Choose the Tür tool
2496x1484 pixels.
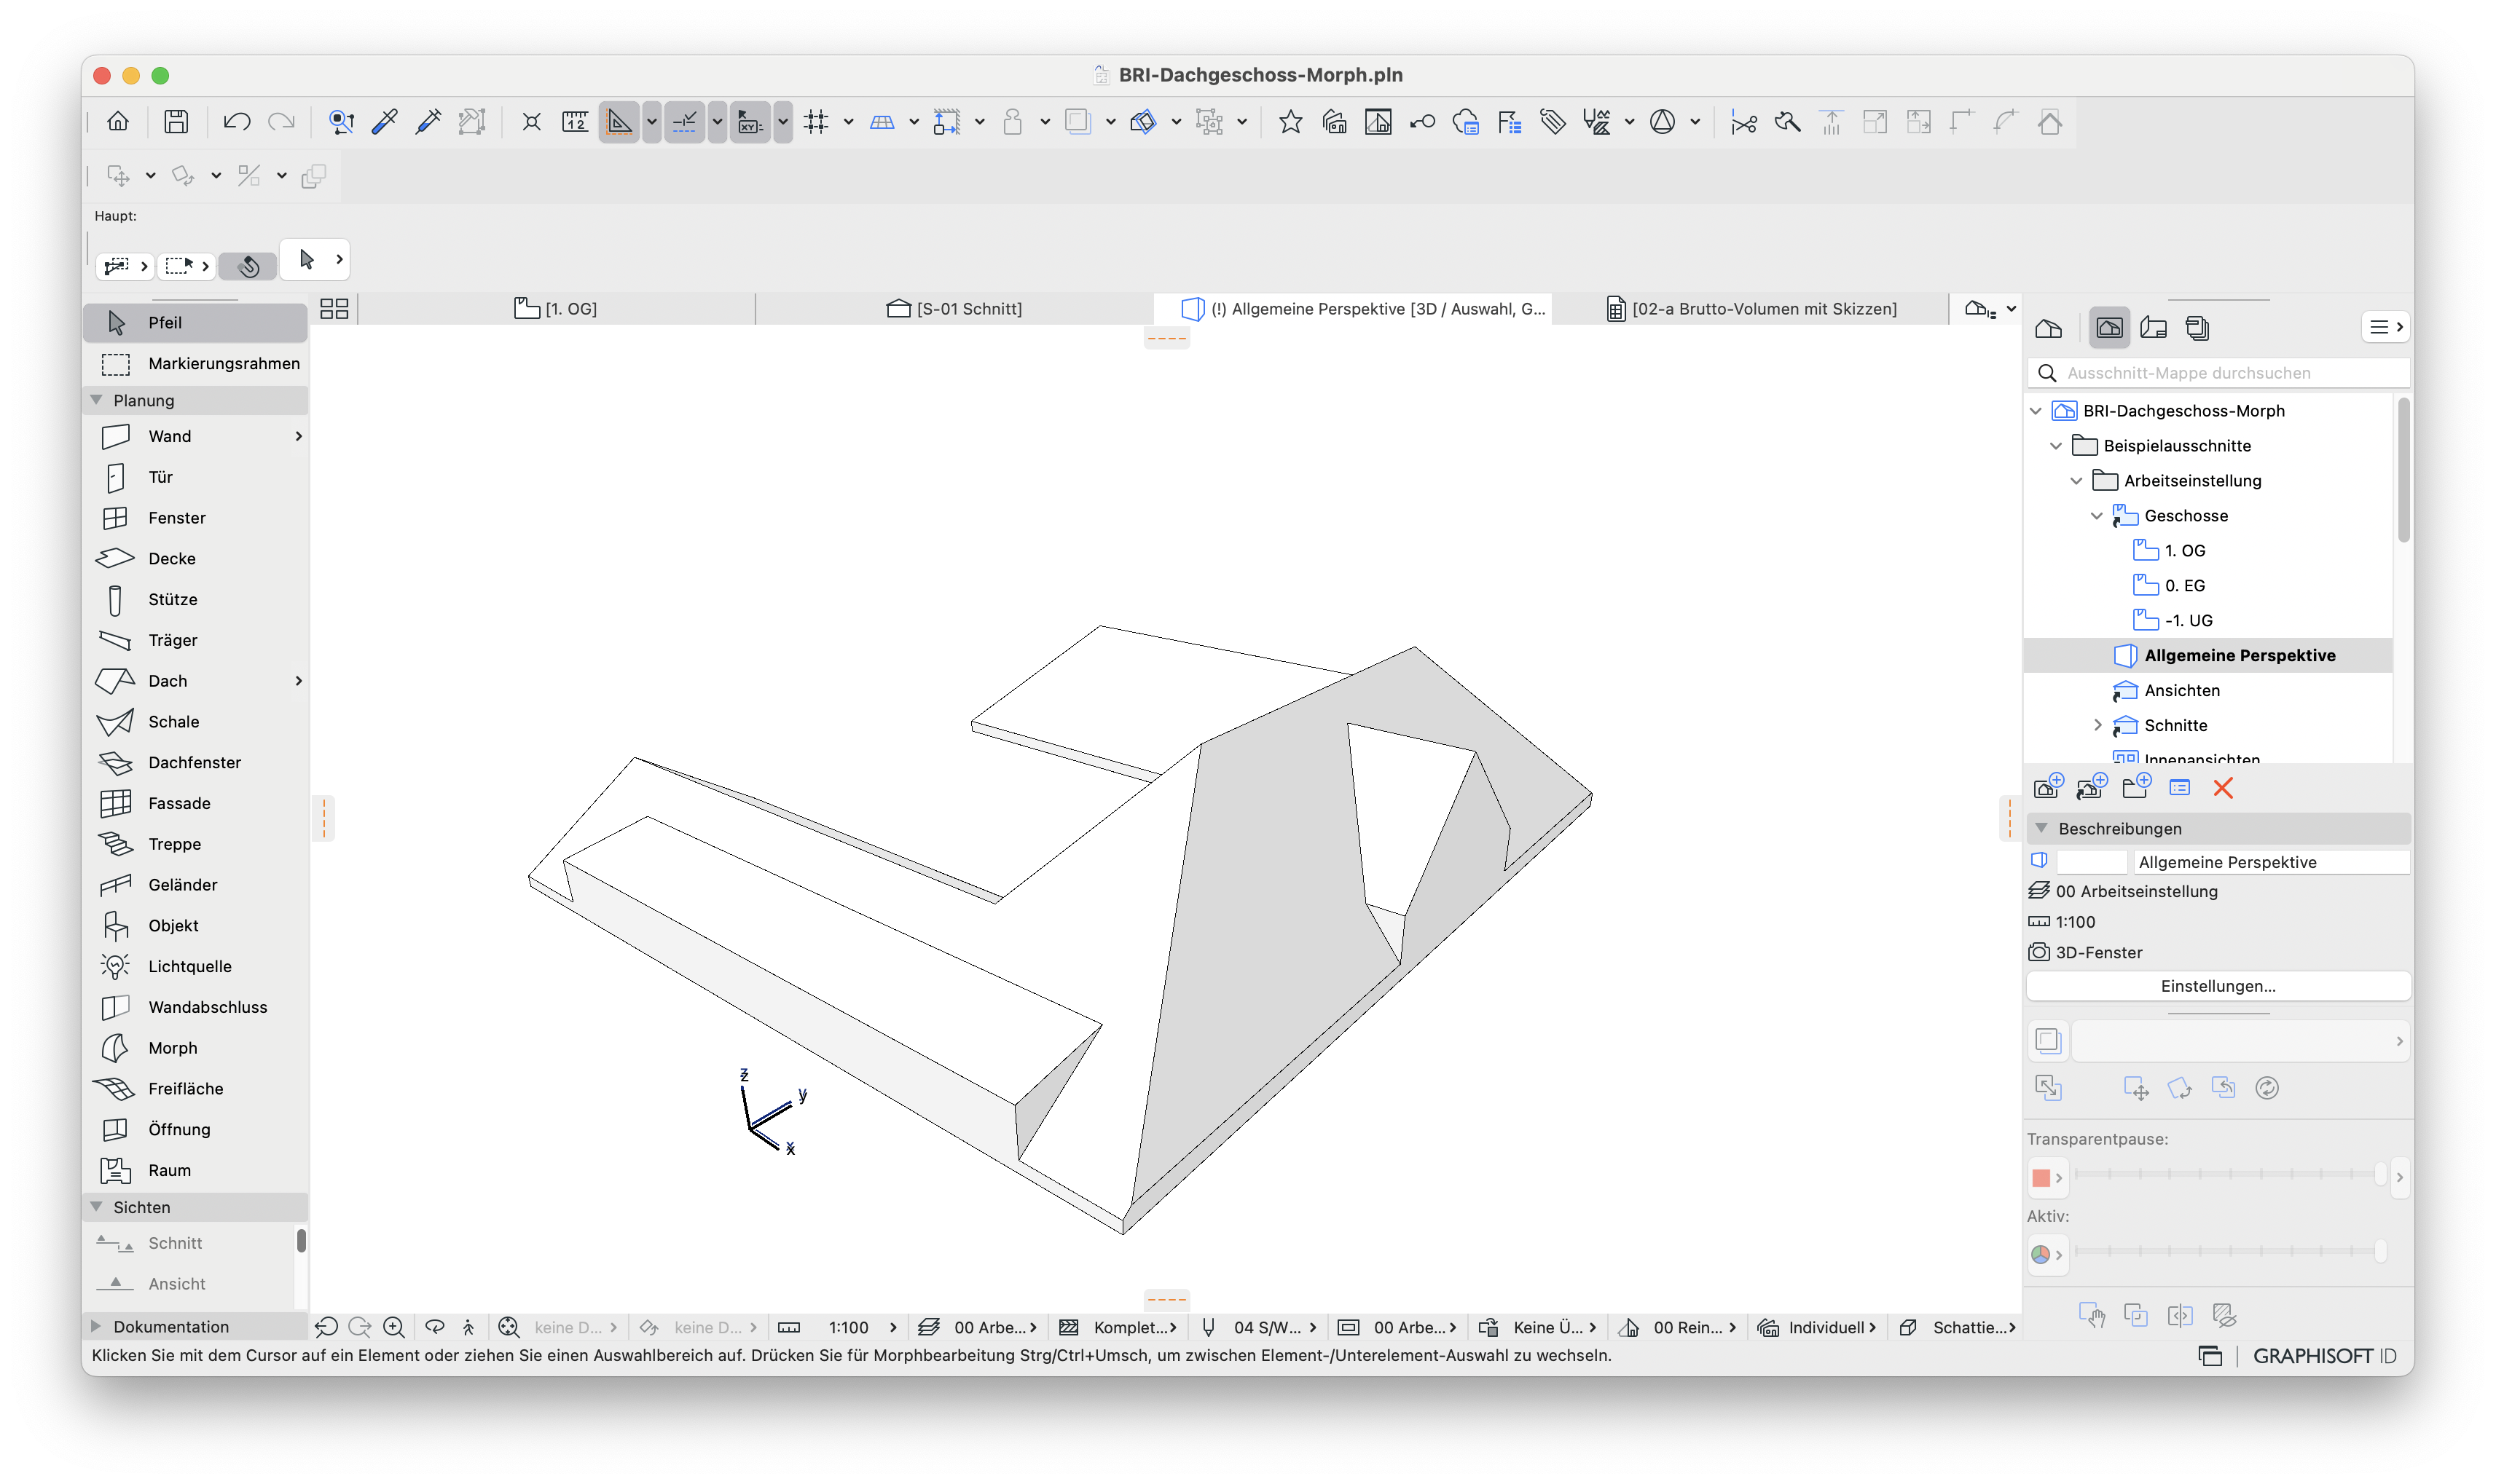click(195, 477)
